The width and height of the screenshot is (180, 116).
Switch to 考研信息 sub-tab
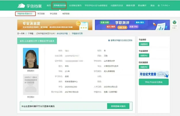click(66, 14)
